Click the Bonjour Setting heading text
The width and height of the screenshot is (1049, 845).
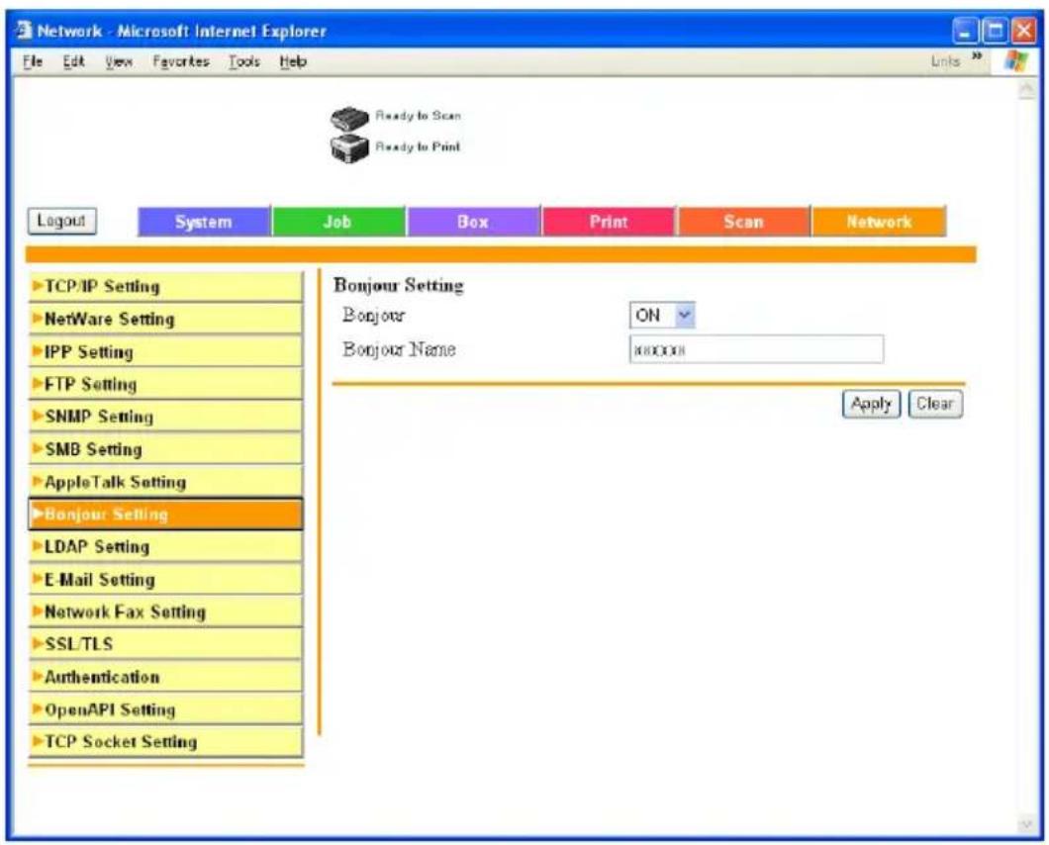(399, 286)
